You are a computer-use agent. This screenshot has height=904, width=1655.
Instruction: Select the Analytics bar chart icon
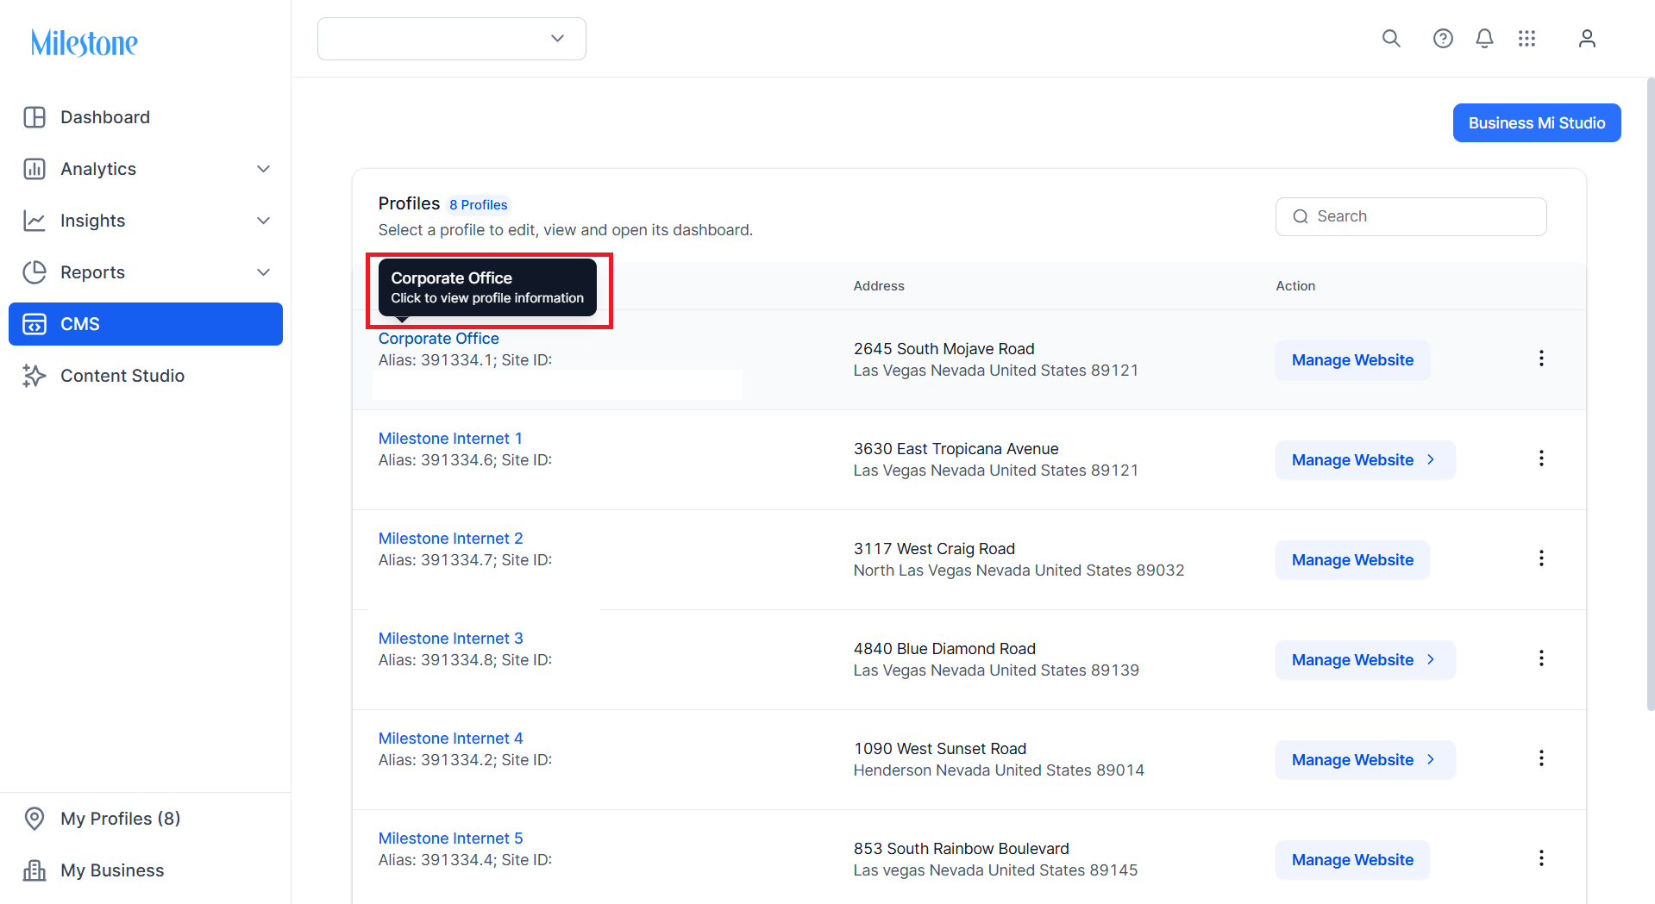coord(34,169)
